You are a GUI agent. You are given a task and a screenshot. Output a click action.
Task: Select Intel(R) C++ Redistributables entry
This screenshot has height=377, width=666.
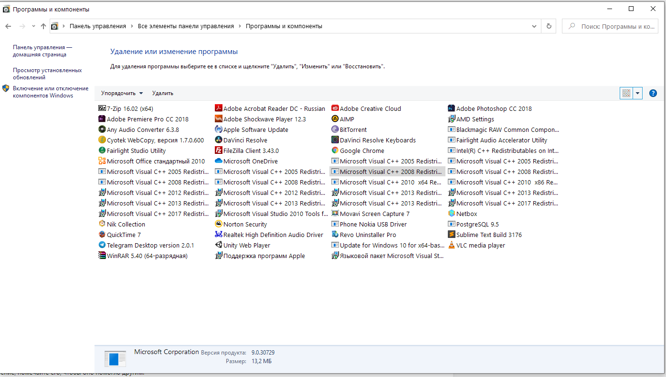[x=503, y=151]
